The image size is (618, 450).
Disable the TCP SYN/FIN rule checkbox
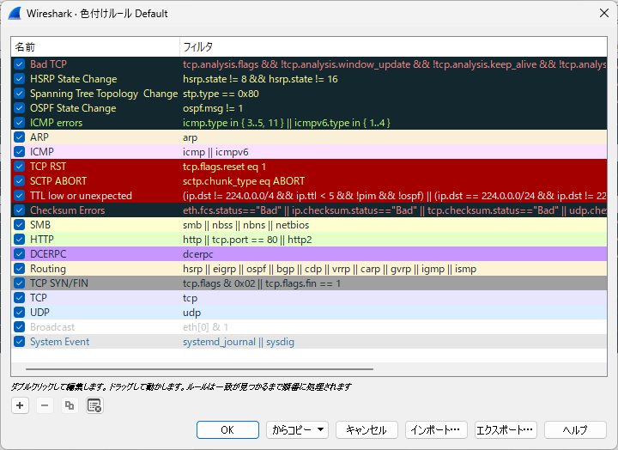pos(19,283)
